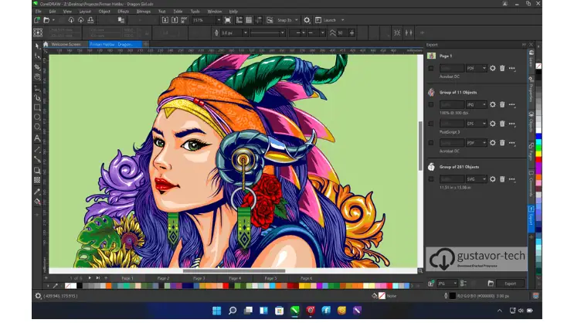Open the Launch dropdown
This screenshot has width=574, height=323.
(343, 20)
